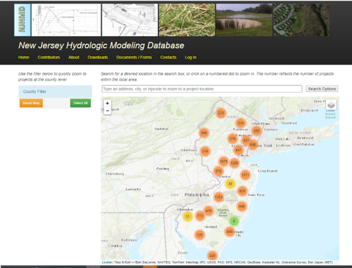The image size is (352, 268).
Task: Click the aerial photo in header
Action: (x=301, y=20)
